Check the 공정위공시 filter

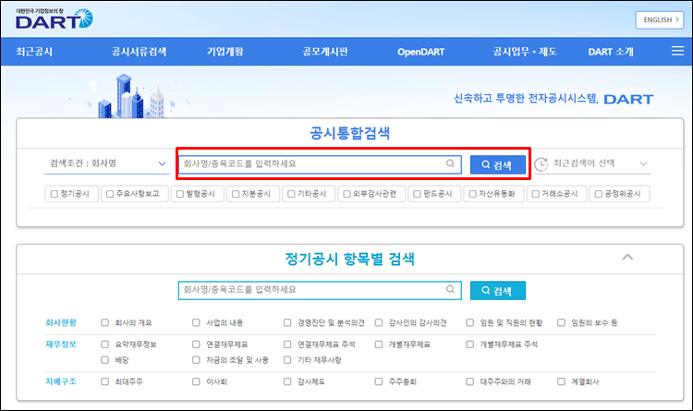(x=599, y=194)
